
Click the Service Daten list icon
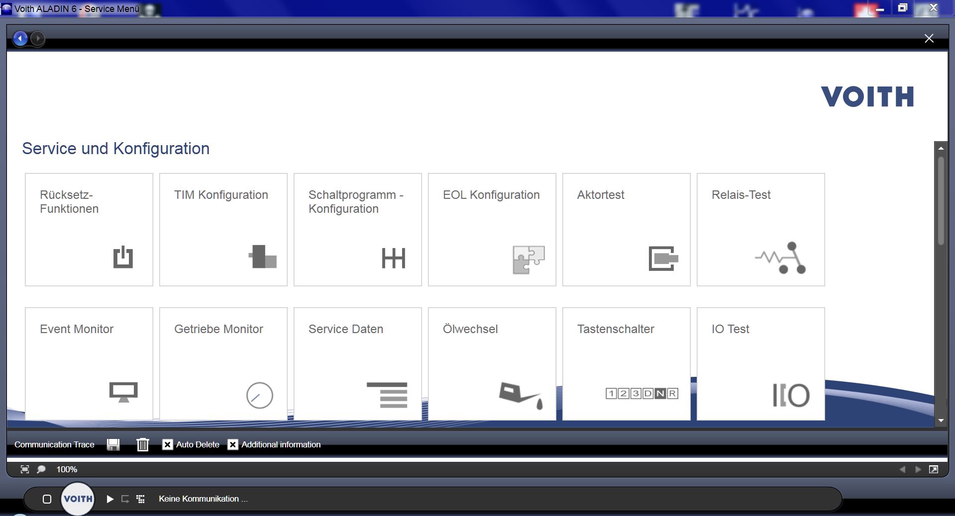387,395
